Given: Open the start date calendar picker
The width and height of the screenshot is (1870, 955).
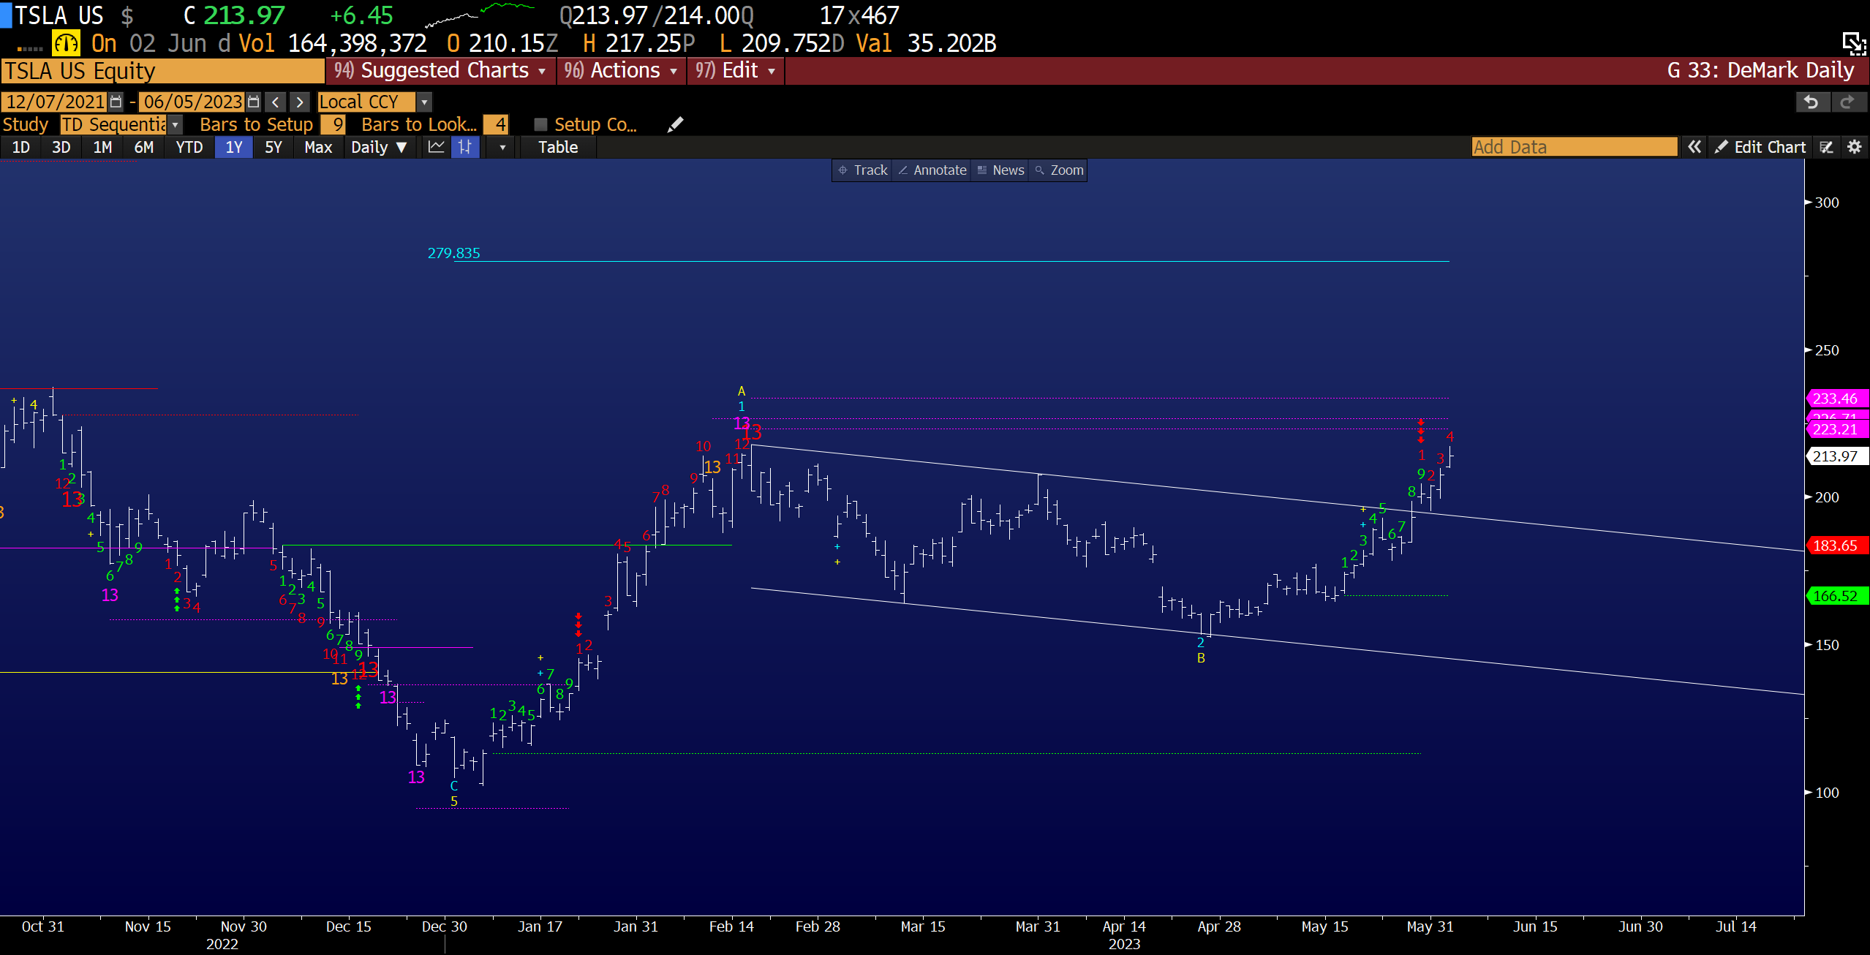Looking at the screenshot, I should (116, 102).
